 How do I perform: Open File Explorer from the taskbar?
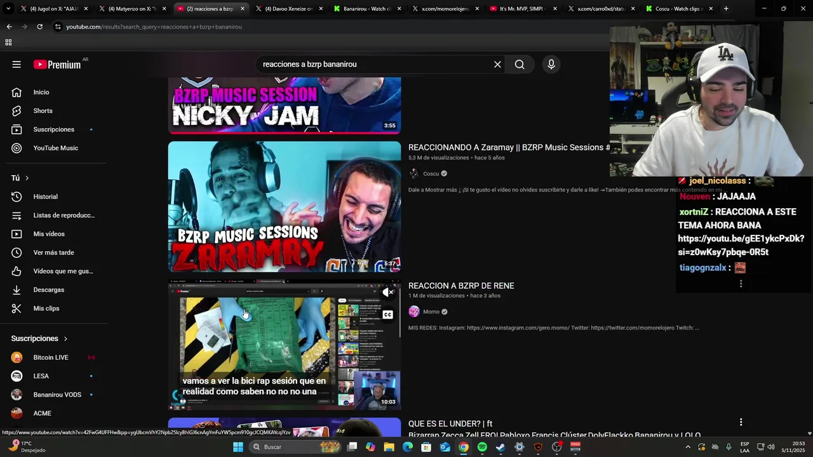coord(389,447)
